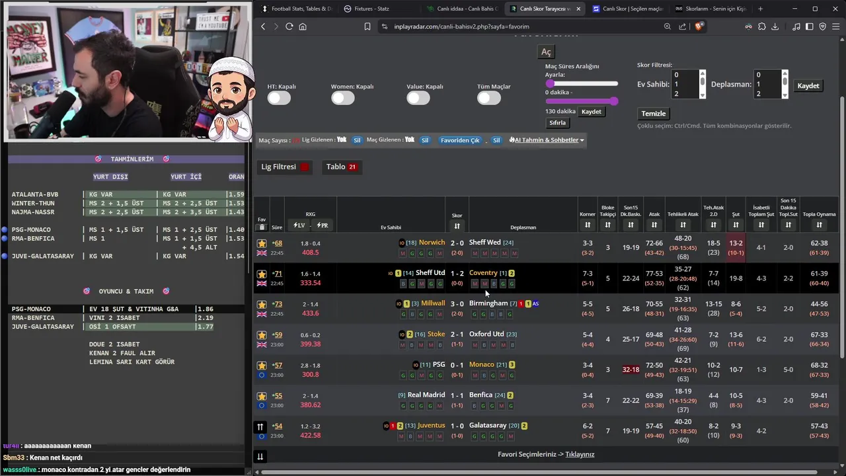The image size is (846, 476).
Task: Sort by the Topla Oynama column arrows
Action: point(819,225)
